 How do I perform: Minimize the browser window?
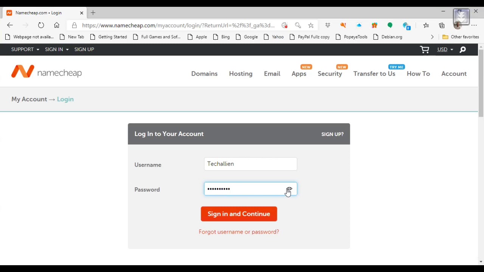coord(443,11)
